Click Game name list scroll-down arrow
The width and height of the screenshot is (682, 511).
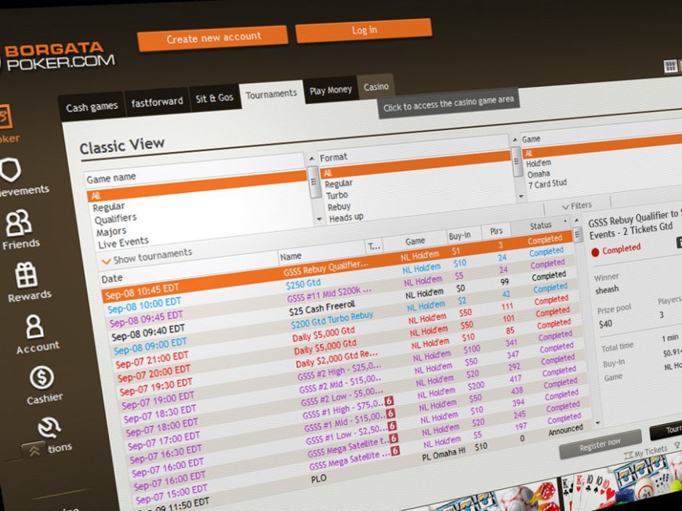320,219
